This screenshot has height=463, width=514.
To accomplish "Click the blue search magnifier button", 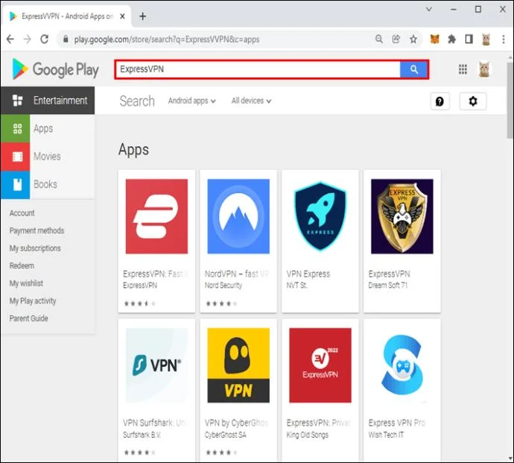I will tap(413, 69).
